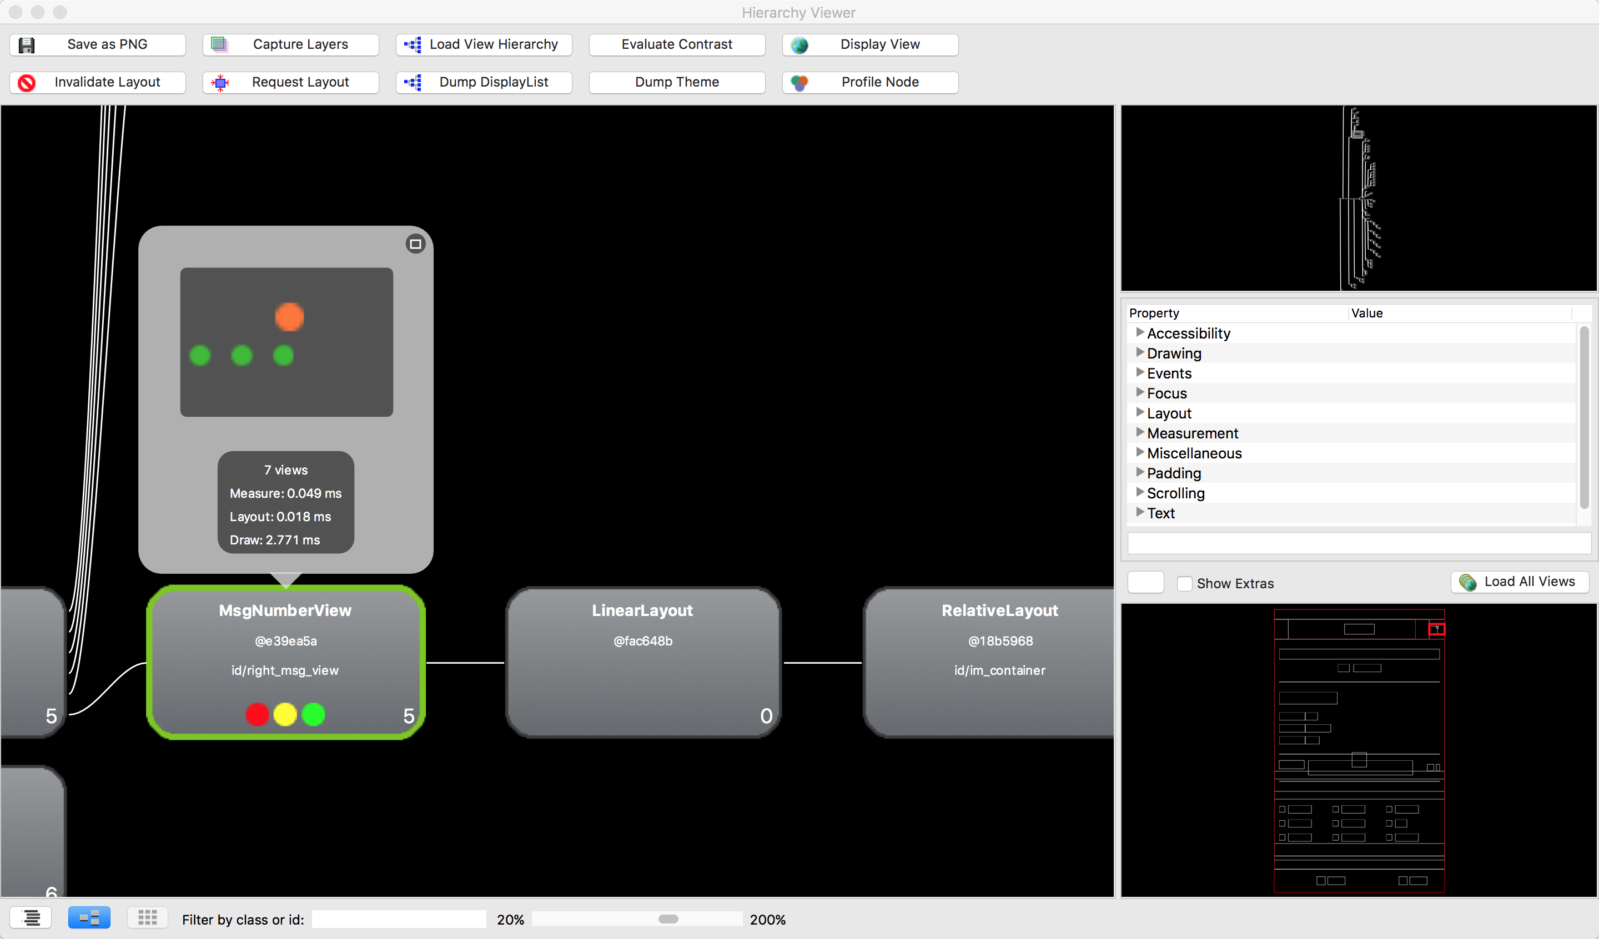This screenshot has height=939, width=1599.
Task: Click the Dump DisplayList tree icon
Action: (x=413, y=83)
